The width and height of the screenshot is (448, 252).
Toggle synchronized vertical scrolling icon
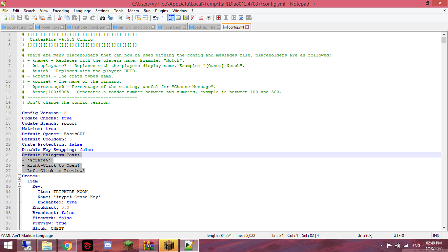pyautogui.click(x=138, y=18)
